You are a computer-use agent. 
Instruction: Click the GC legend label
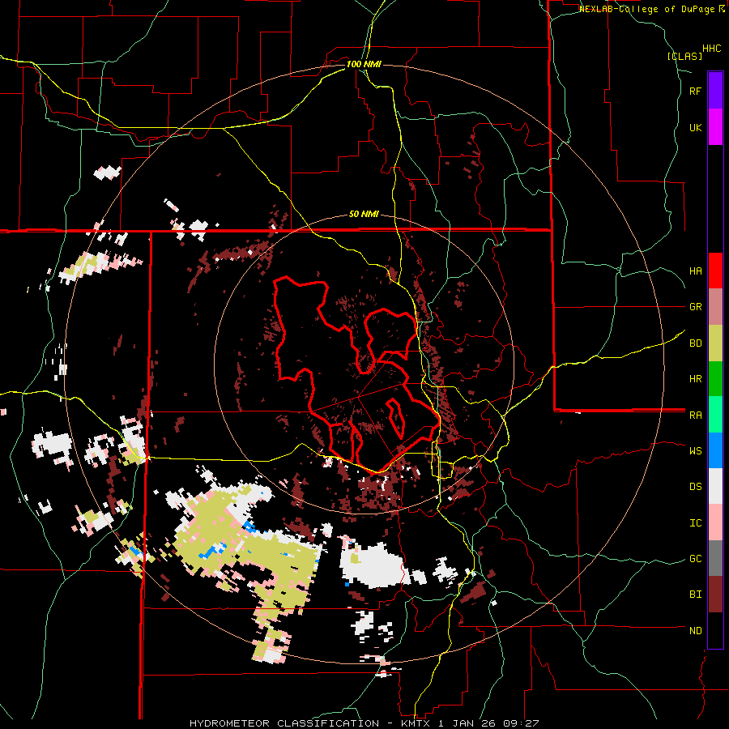(695, 559)
